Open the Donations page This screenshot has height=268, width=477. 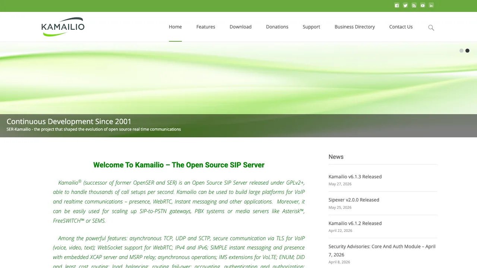pos(277,27)
